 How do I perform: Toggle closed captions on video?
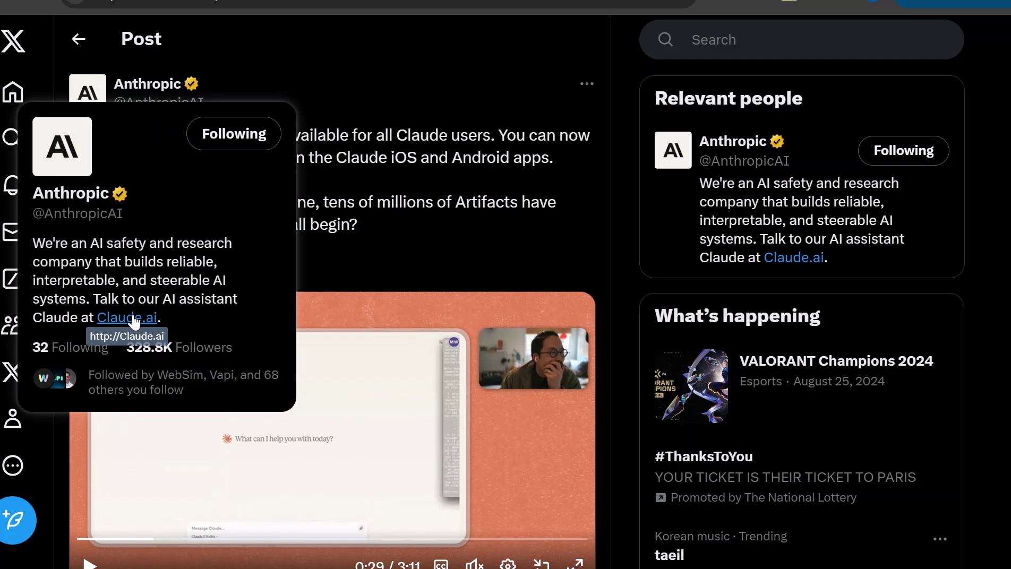[441, 564]
